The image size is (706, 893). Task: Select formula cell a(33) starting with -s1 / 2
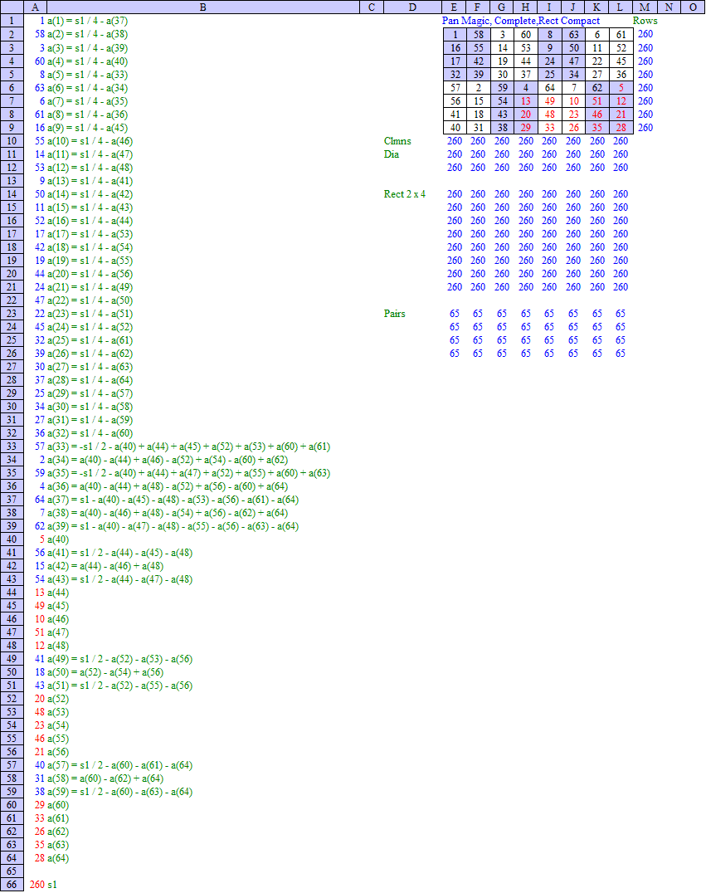(188, 446)
